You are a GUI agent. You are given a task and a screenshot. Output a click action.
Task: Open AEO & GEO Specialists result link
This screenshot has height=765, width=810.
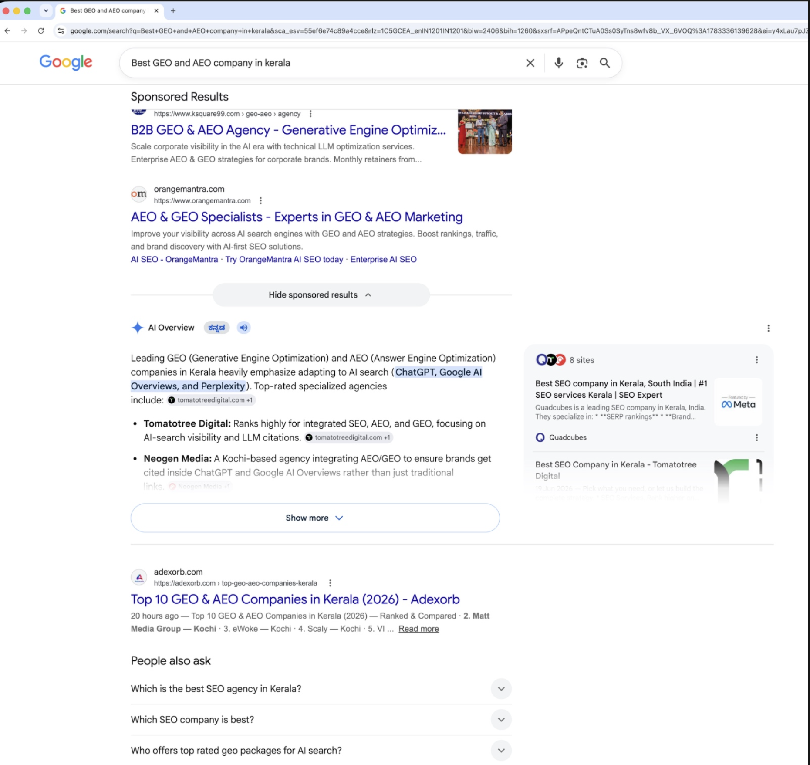click(297, 217)
